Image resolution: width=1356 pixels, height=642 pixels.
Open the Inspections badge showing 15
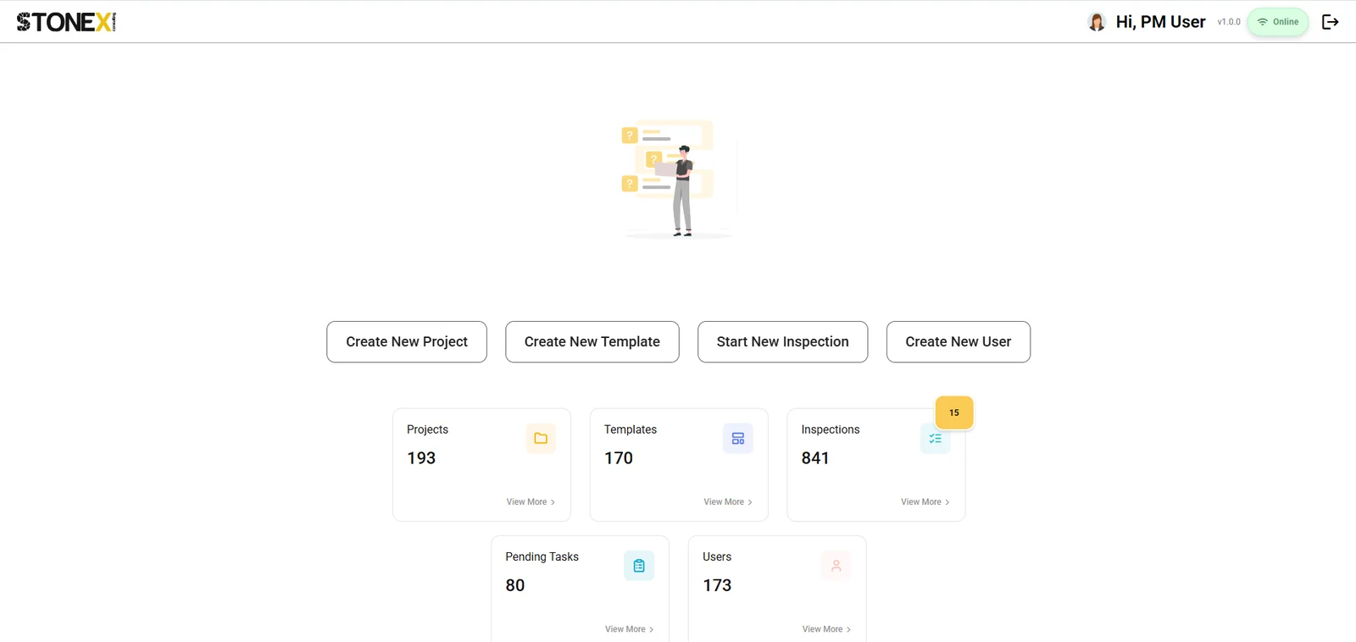[954, 412]
